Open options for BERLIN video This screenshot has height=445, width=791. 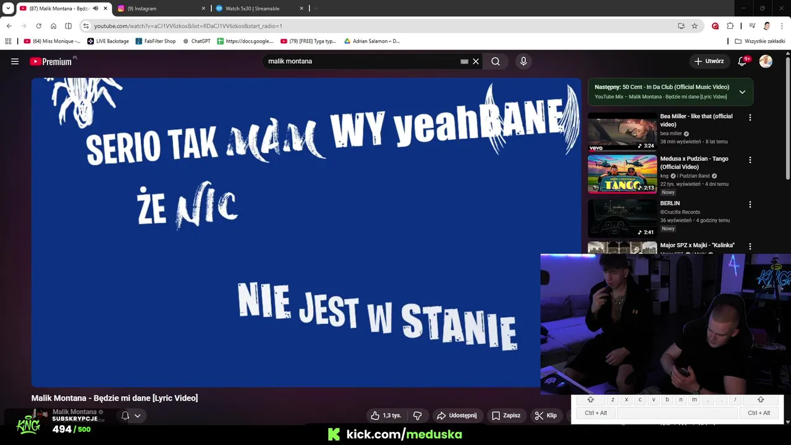[750, 204]
